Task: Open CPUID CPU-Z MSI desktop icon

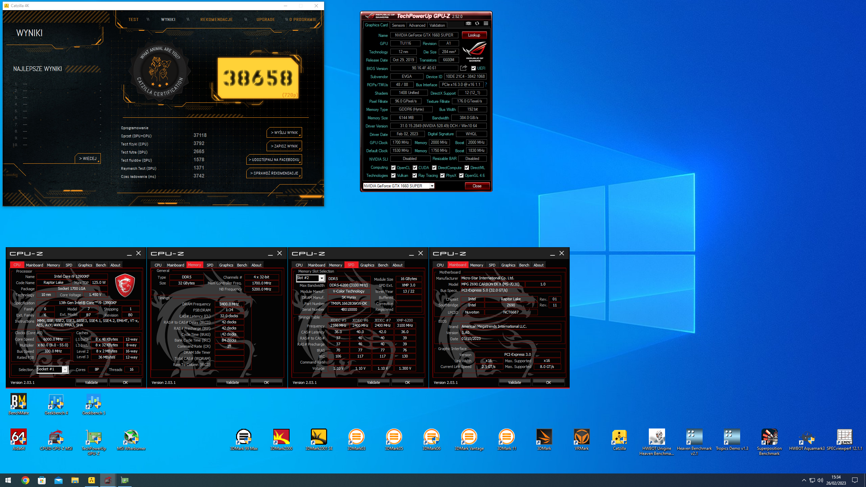Action: (x=56, y=440)
